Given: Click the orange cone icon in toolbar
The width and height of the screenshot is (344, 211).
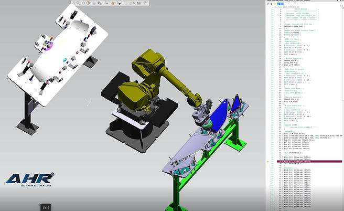Looking at the screenshot, I should 113,3.
